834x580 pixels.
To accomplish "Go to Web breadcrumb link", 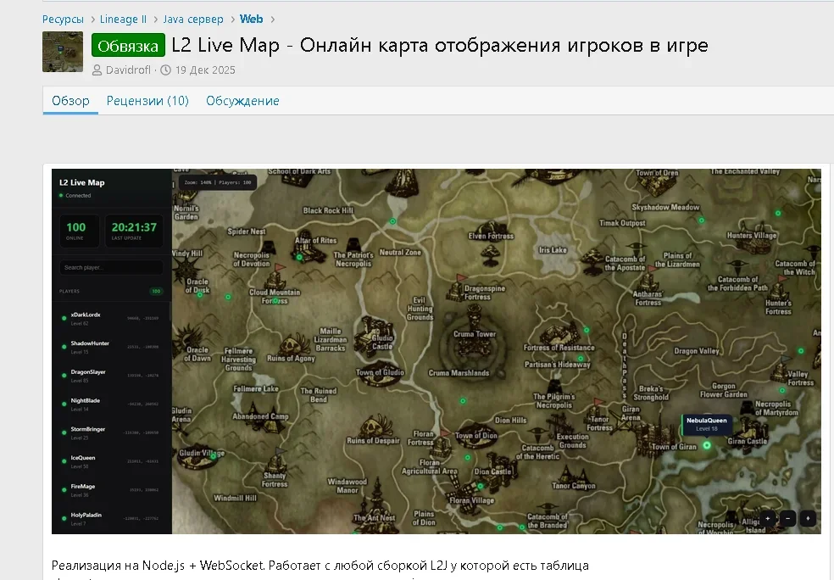I will click(251, 20).
